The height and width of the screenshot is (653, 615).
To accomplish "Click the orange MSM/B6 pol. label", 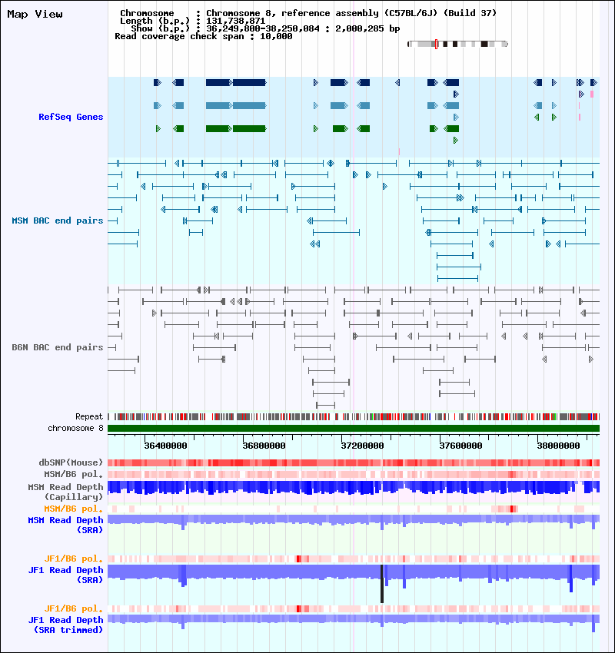I will point(73,509).
